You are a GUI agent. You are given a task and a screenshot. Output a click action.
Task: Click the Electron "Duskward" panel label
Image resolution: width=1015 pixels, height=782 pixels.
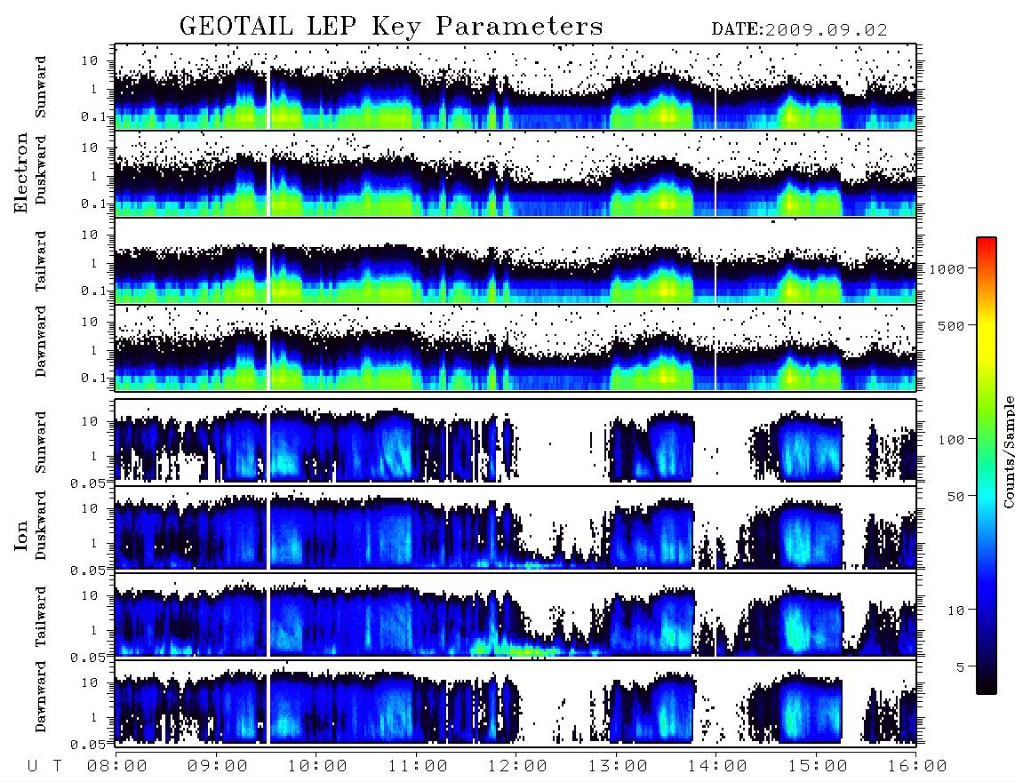tap(41, 171)
